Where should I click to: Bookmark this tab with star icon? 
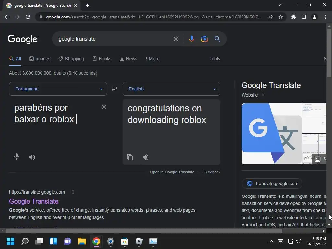[281, 17]
